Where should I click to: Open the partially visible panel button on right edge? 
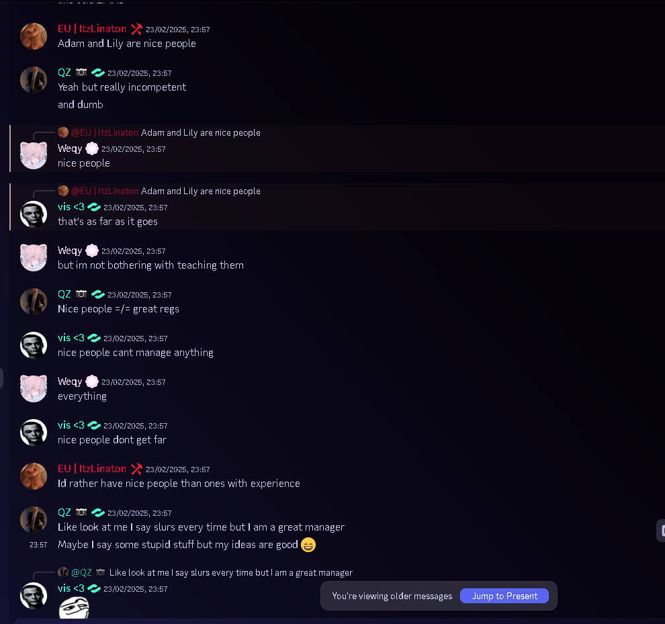click(661, 531)
